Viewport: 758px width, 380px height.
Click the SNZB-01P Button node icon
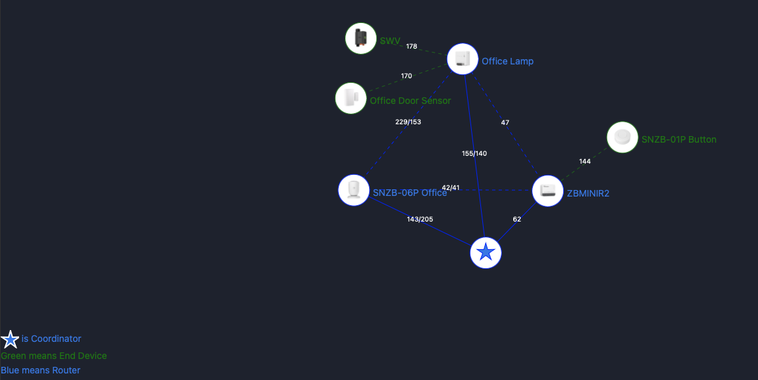point(622,137)
